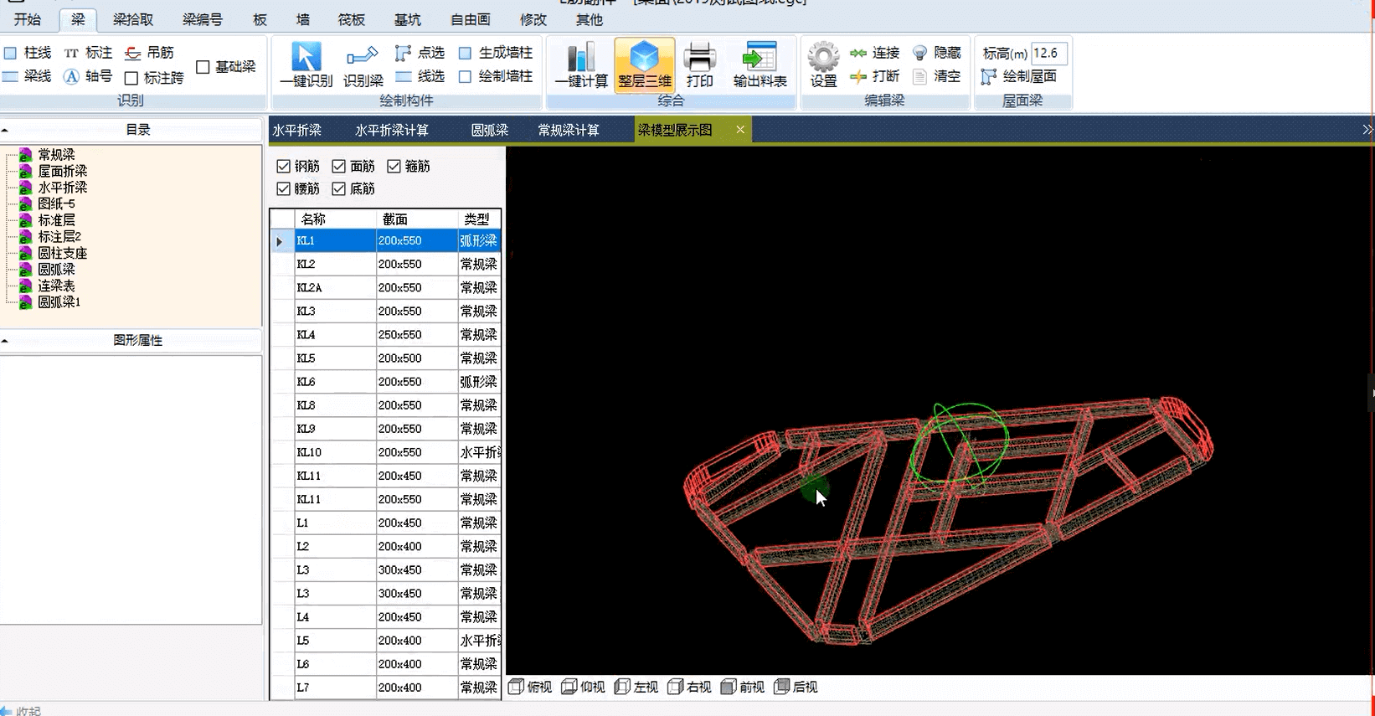1375x716 pixels.
Task: Open the 设置 gear settings icon
Action: coord(823,59)
